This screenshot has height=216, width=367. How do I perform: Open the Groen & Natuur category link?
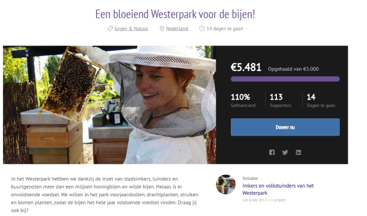(131, 28)
